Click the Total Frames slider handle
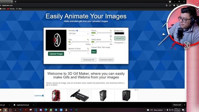The height and width of the screenshot is (112, 199). click(95, 42)
